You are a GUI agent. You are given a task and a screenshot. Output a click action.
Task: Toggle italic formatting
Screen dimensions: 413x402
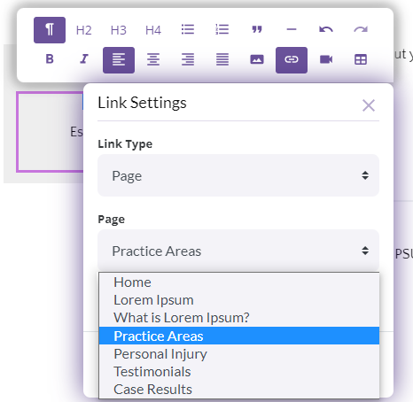84,60
